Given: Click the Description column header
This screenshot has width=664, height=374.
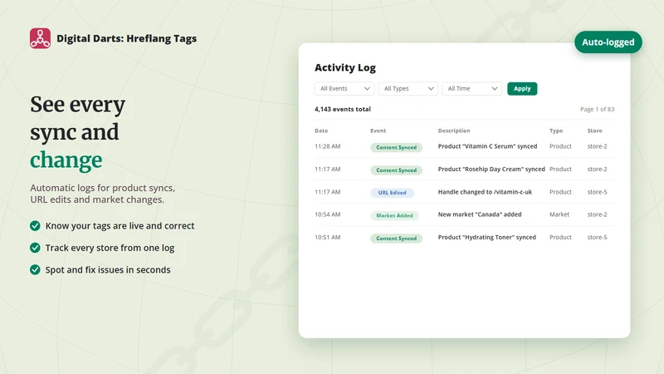Looking at the screenshot, I should [454, 130].
